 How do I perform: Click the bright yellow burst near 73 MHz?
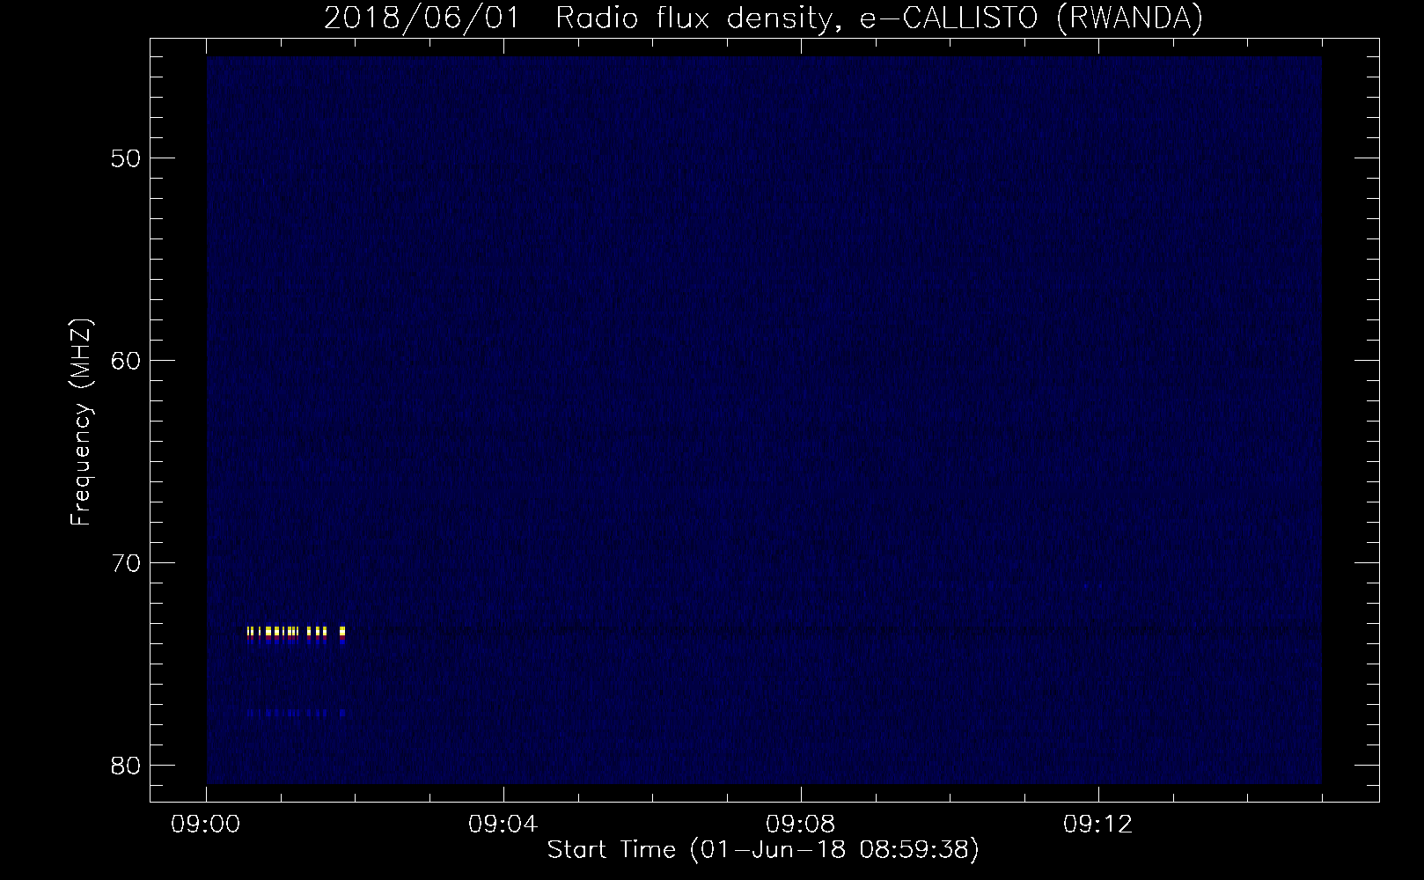(296, 633)
